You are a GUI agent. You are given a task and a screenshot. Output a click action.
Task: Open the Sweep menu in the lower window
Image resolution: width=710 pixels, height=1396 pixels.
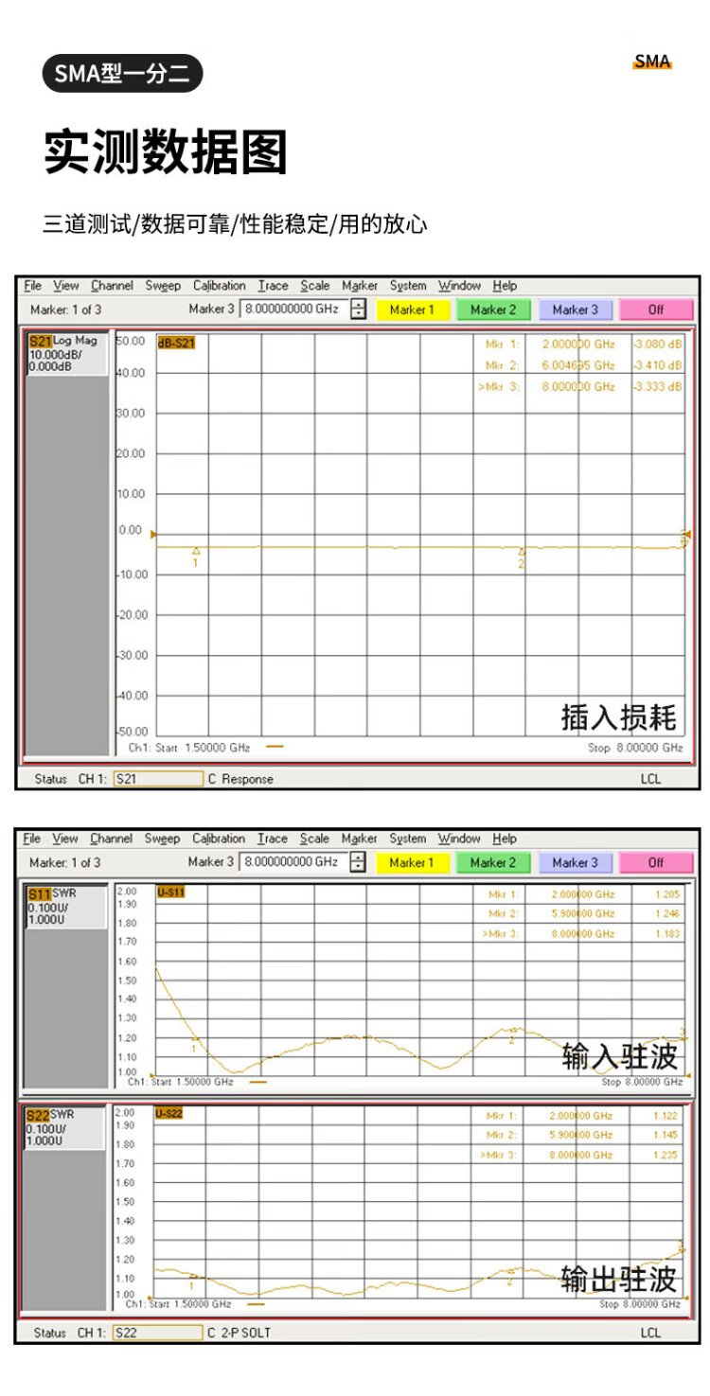tap(162, 839)
